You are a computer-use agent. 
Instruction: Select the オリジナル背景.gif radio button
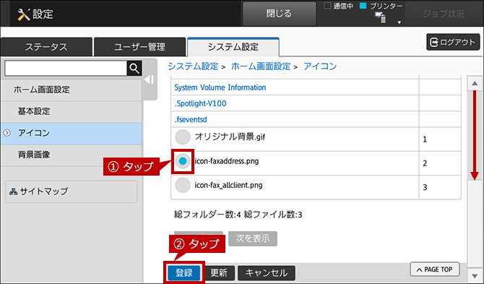[183, 137]
